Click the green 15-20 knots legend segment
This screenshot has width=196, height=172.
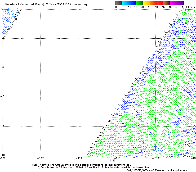point(139,3)
